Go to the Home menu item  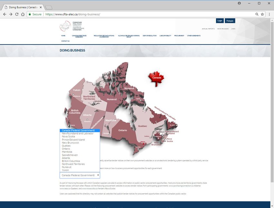click(x=63, y=36)
